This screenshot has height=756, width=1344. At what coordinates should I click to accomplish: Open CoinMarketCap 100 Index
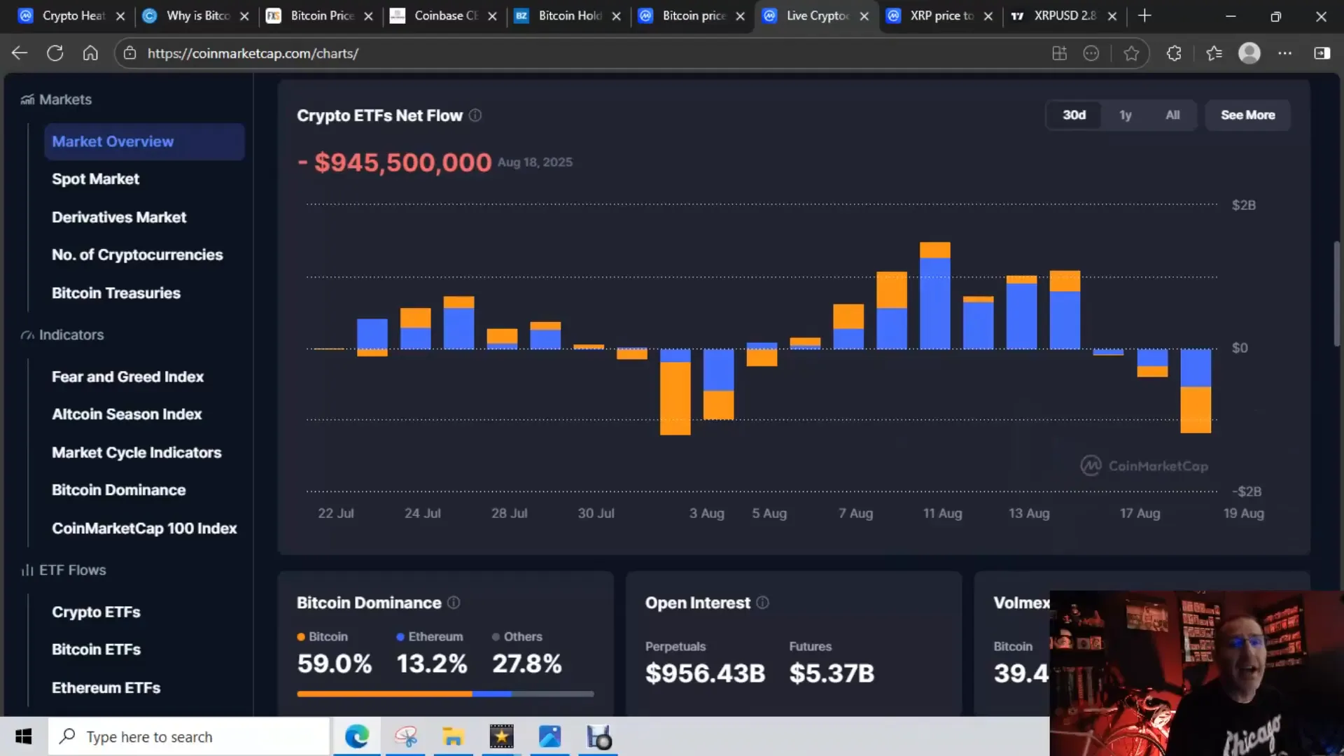tap(144, 528)
